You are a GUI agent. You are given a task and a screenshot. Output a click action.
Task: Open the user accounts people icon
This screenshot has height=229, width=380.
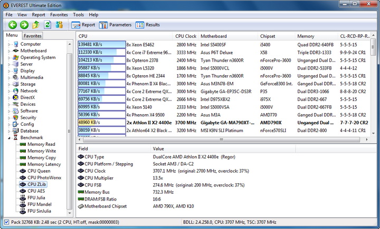coord(59,25)
